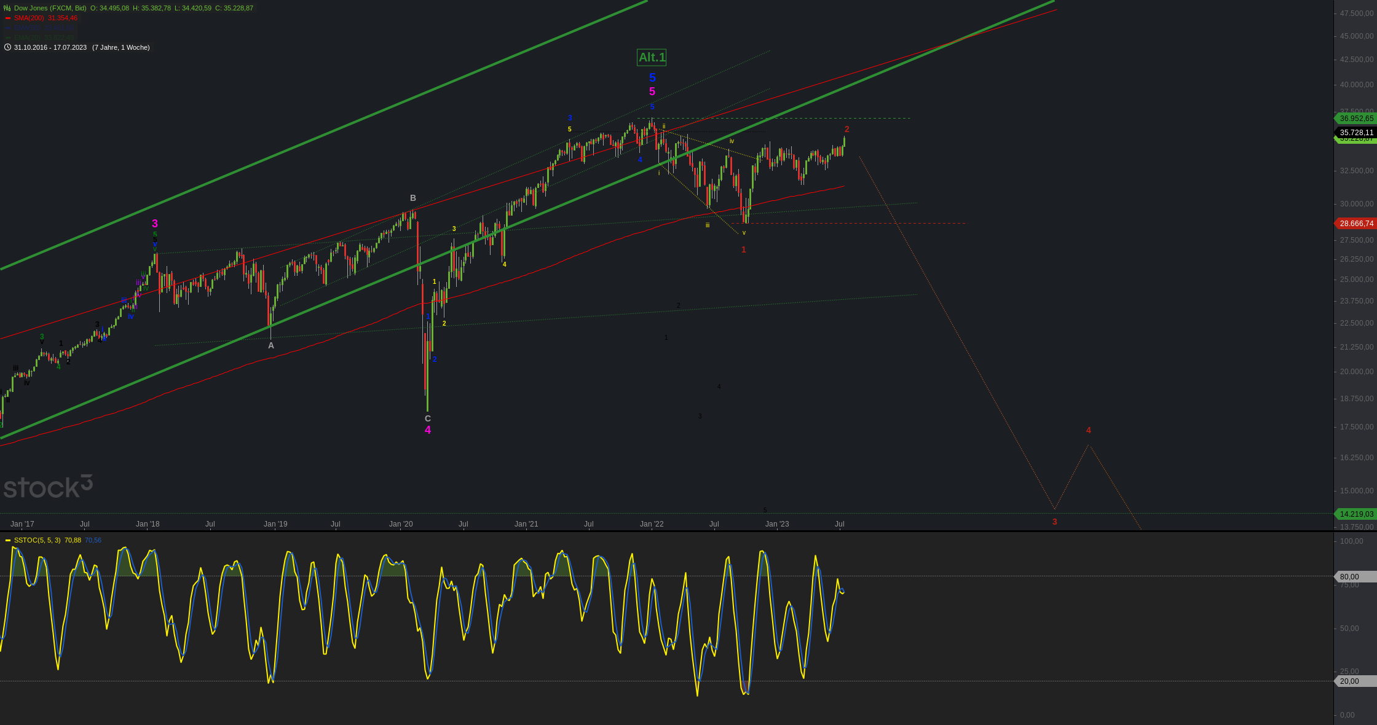Click the yellow SSTOC line marker

(8, 540)
